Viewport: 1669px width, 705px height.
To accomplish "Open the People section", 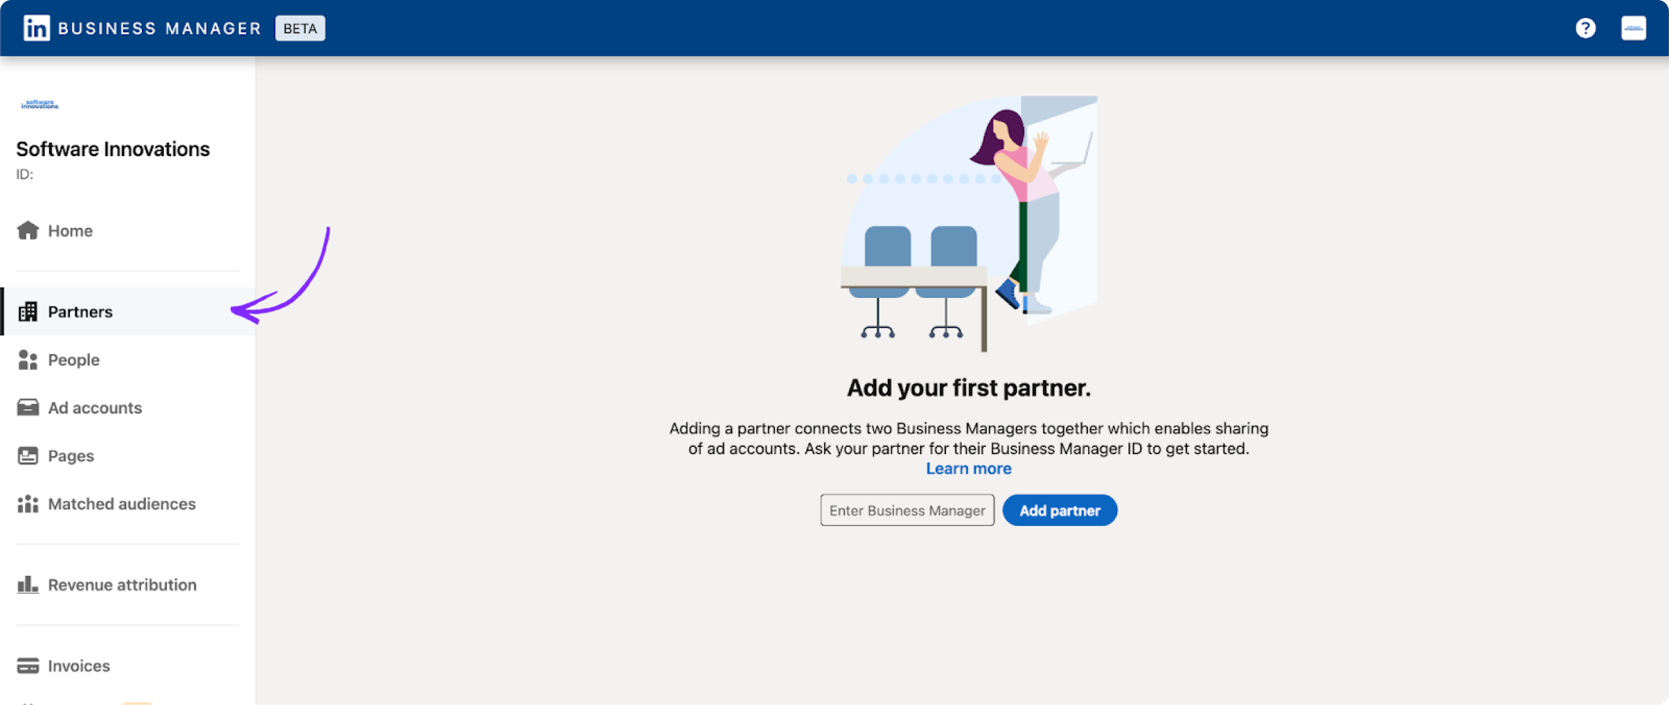I will pyautogui.click(x=73, y=360).
